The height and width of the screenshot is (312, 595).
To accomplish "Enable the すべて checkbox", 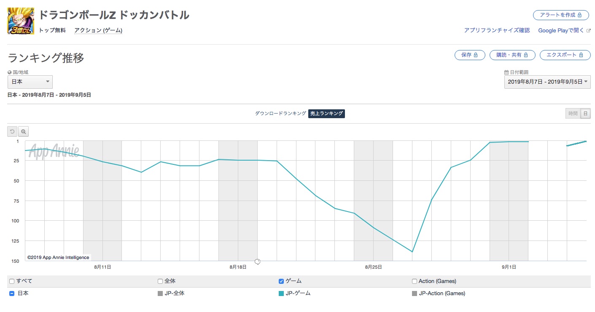I will tap(12, 281).
